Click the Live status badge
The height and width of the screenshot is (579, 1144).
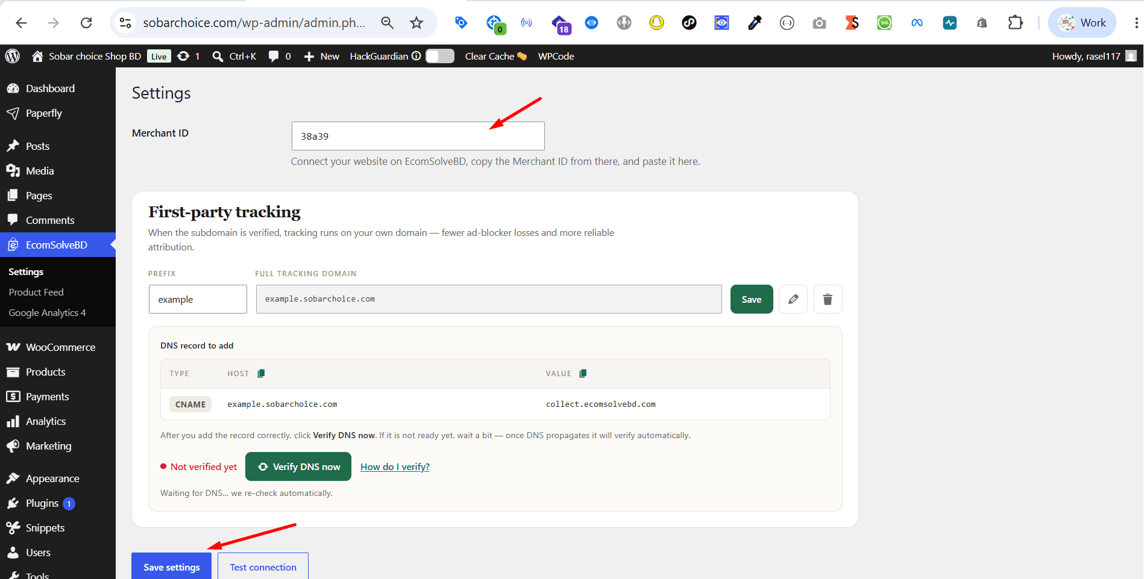[x=159, y=56]
